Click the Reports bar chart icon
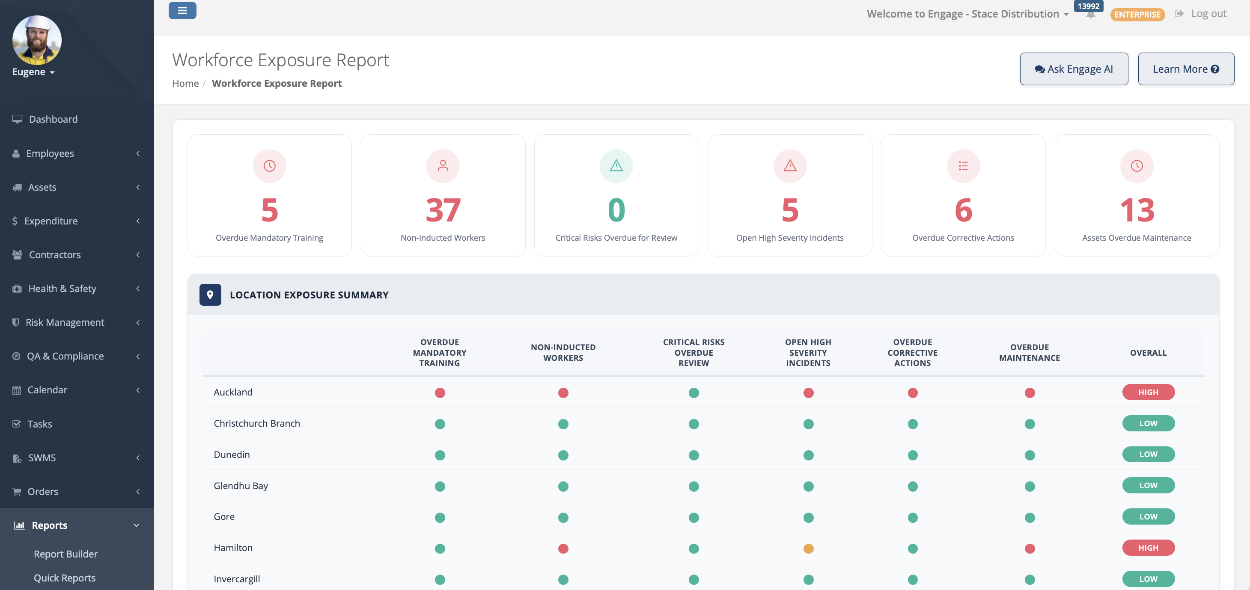This screenshot has height=590, width=1250. (19, 525)
